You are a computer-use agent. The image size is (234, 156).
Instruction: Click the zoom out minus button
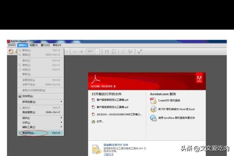click(75, 52)
